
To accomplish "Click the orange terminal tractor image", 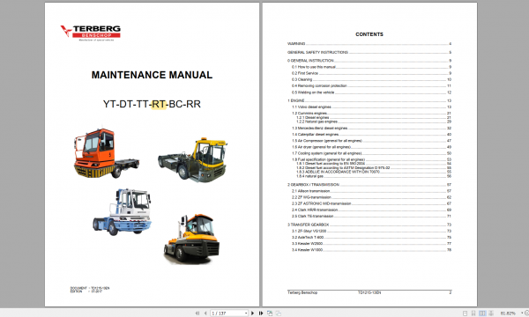I will (106, 153).
